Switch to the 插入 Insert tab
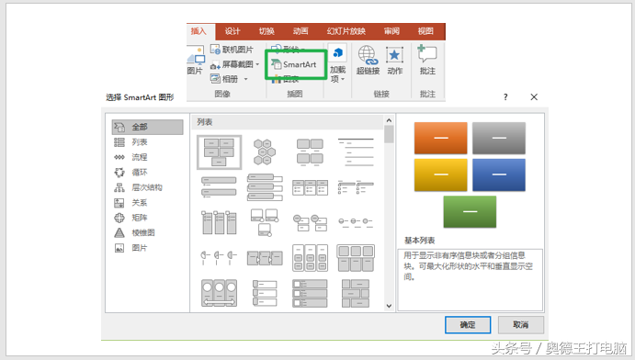Image resolution: width=635 pixels, height=360 pixels. 198,31
